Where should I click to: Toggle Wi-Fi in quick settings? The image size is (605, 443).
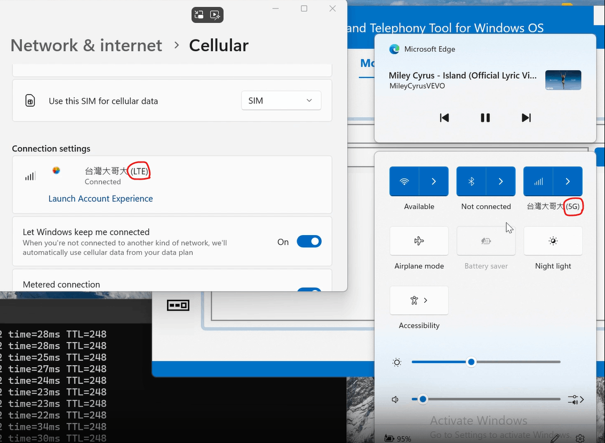(x=404, y=182)
